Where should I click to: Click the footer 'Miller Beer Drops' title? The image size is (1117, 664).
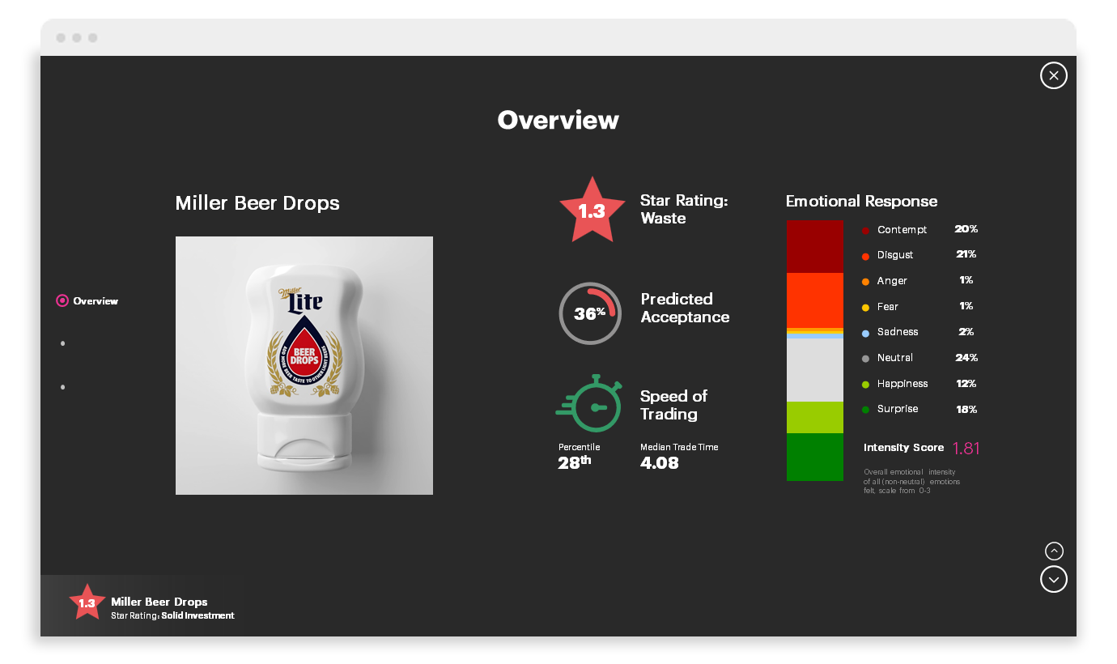159,602
